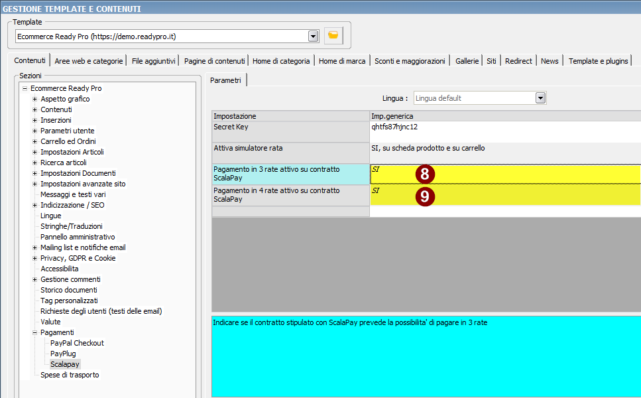
Task: Open the Template dropdown arrow
Action: coord(313,36)
